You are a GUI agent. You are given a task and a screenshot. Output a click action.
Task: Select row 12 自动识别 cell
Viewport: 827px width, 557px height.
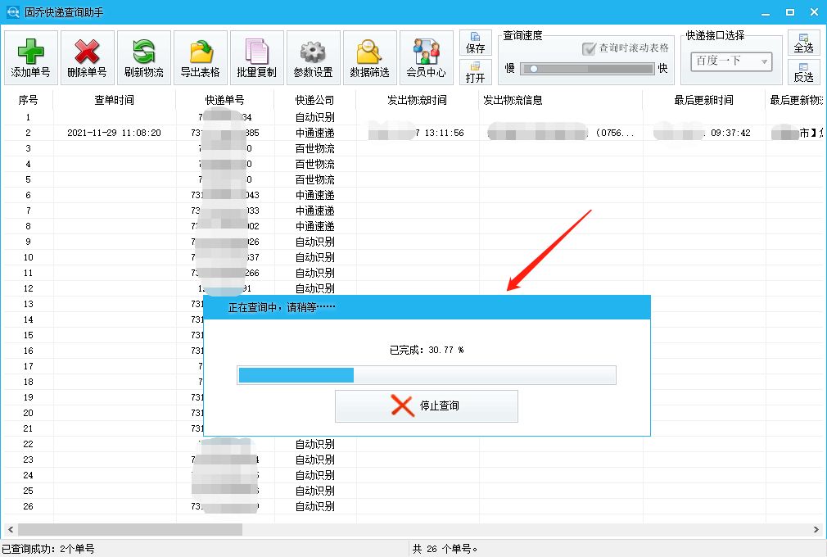coord(315,288)
